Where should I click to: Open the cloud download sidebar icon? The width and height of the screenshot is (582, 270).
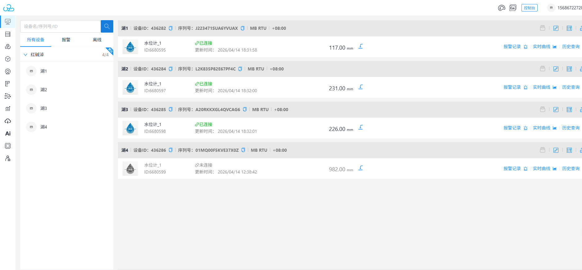pyautogui.click(x=8, y=121)
